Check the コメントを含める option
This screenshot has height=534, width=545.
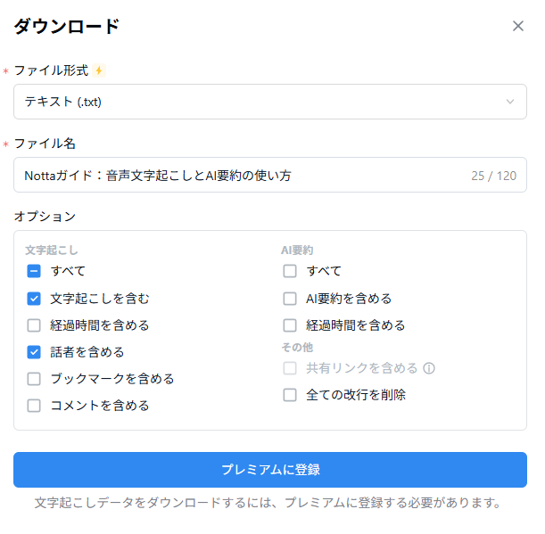point(34,406)
